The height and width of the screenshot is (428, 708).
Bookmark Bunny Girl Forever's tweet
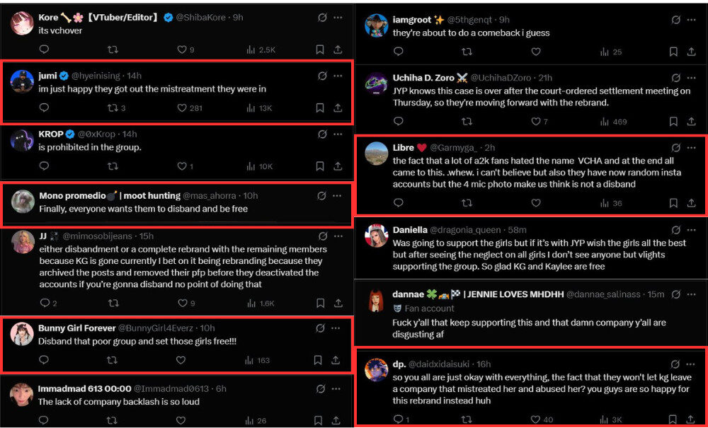(x=318, y=360)
